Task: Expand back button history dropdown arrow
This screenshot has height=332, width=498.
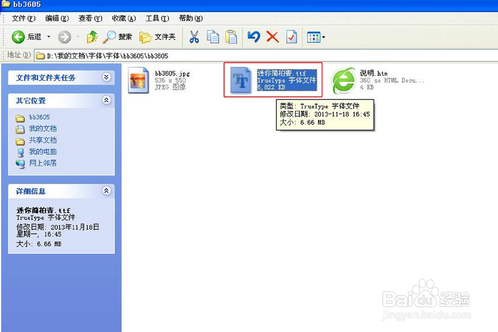Action: [48, 36]
